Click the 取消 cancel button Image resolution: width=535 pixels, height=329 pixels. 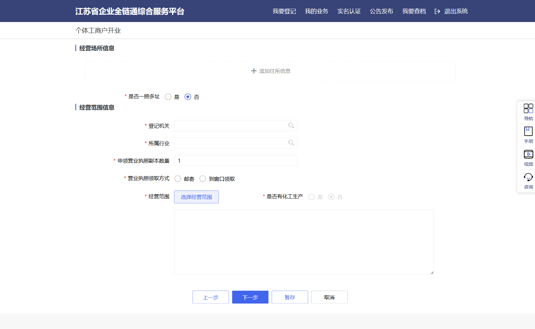coord(330,297)
